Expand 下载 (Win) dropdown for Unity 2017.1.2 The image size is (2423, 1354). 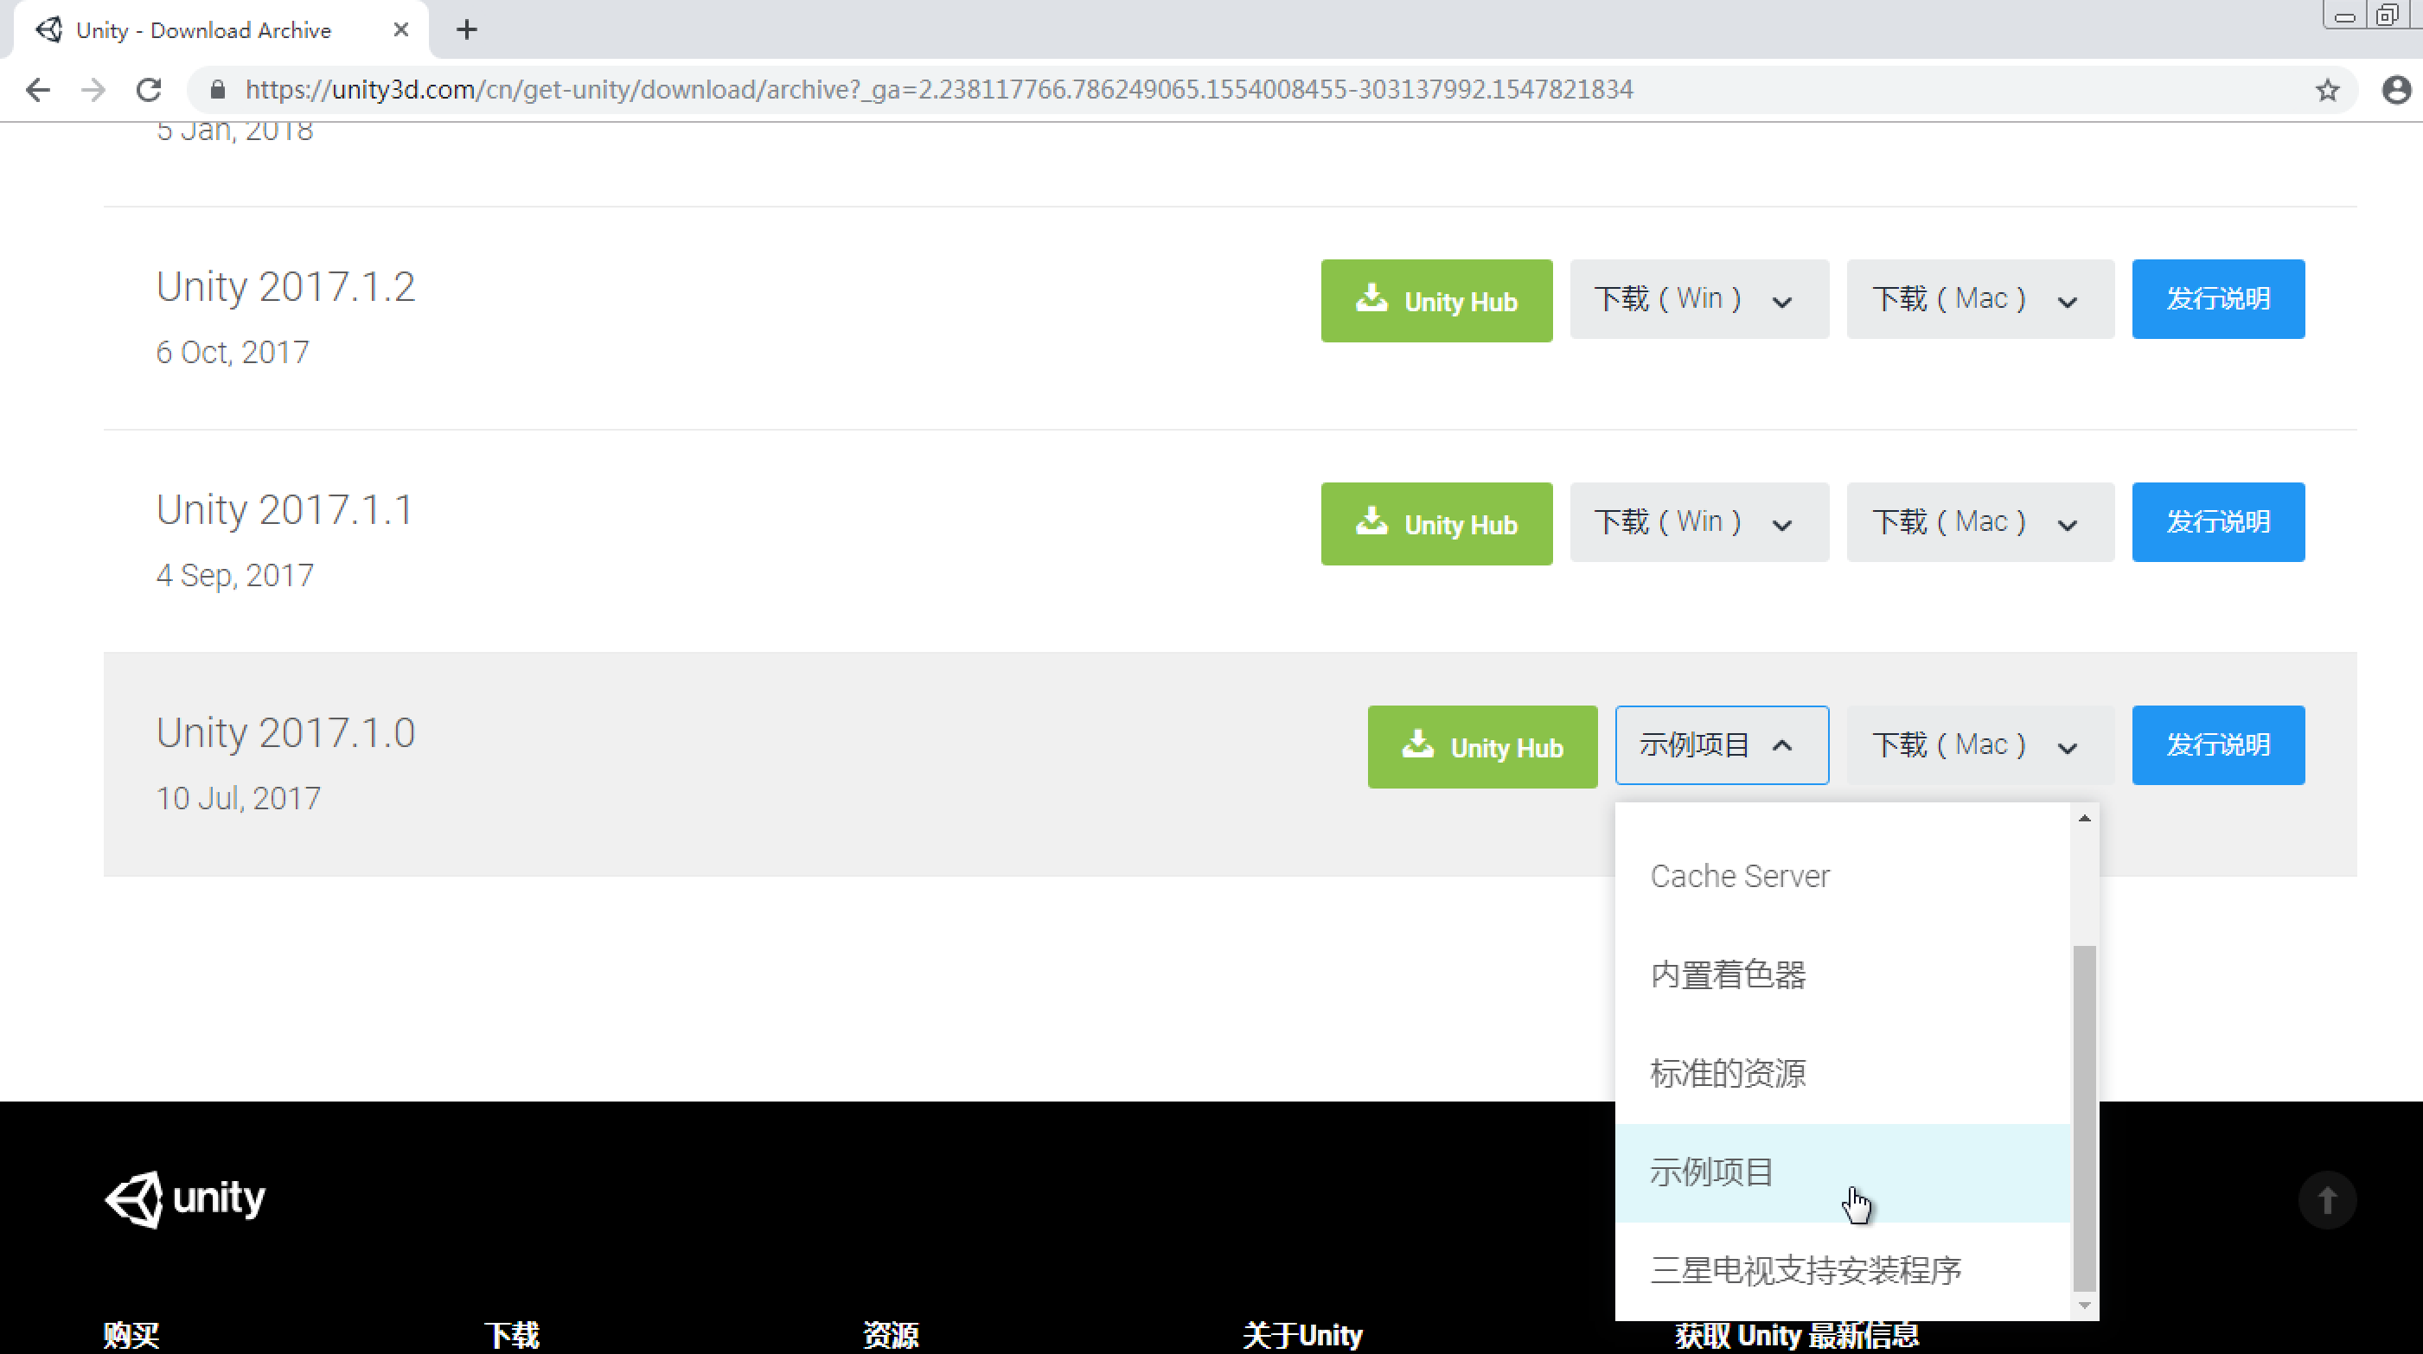point(1698,299)
